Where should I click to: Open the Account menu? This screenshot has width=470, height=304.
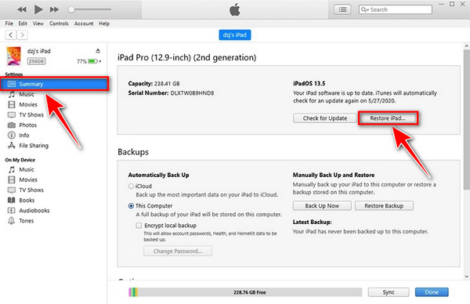(x=84, y=24)
